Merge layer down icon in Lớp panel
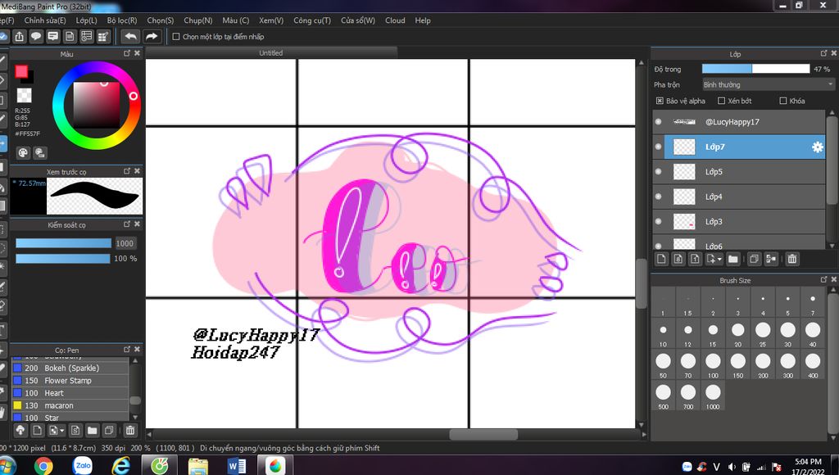Image resolution: width=839 pixels, height=475 pixels. [x=771, y=259]
